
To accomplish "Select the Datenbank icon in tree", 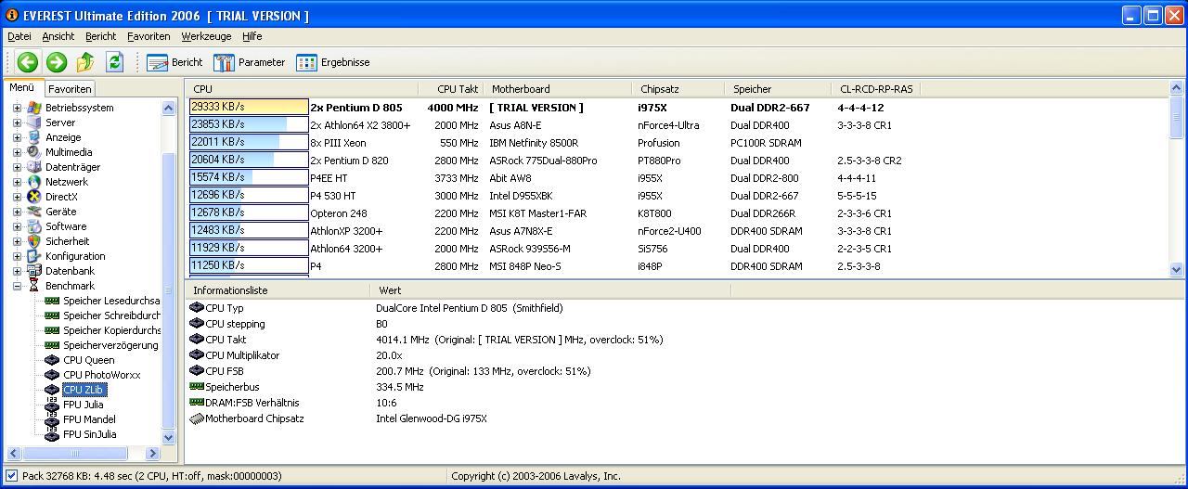I will [x=34, y=271].
